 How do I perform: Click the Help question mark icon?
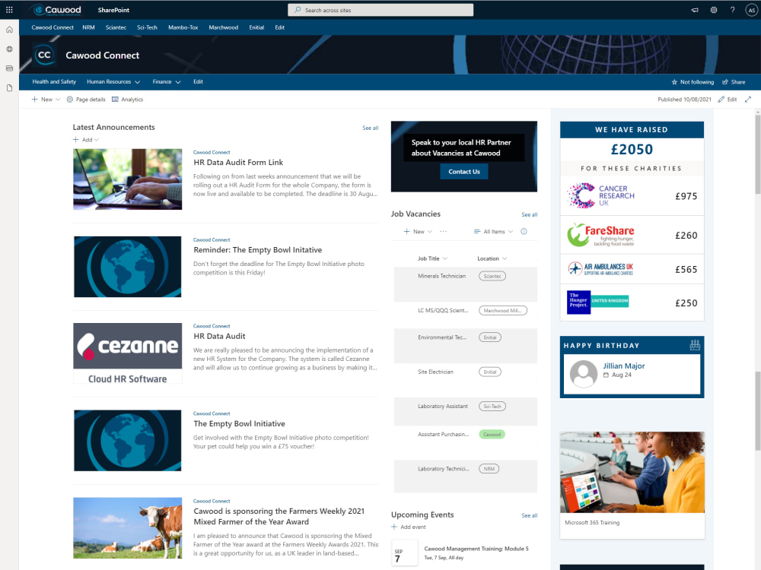[732, 10]
